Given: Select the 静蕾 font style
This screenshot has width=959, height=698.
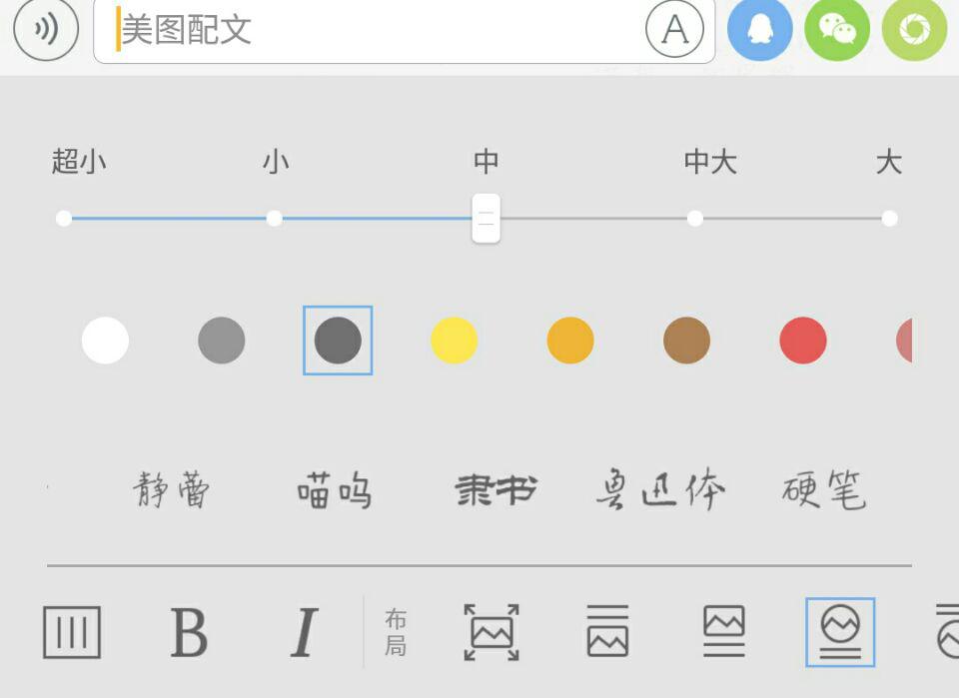Looking at the screenshot, I should pos(171,489).
